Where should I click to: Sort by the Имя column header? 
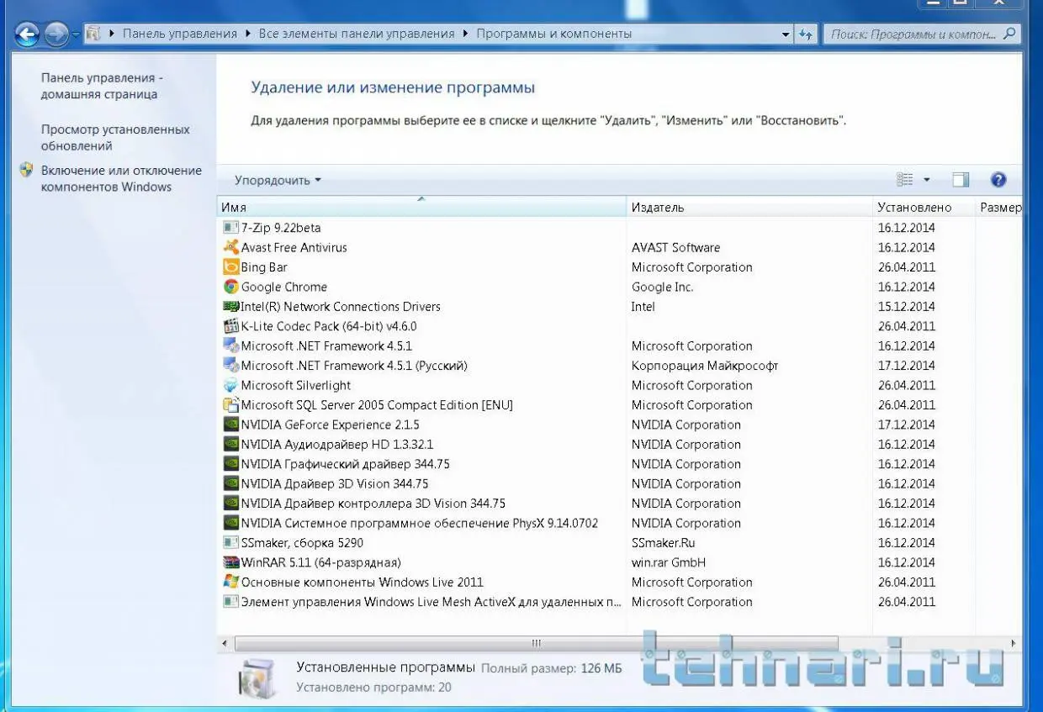[x=421, y=207]
